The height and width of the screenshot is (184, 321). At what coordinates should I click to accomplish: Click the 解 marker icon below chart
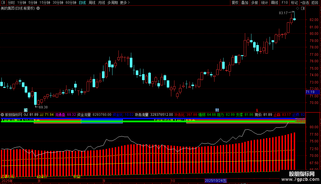click(26, 110)
